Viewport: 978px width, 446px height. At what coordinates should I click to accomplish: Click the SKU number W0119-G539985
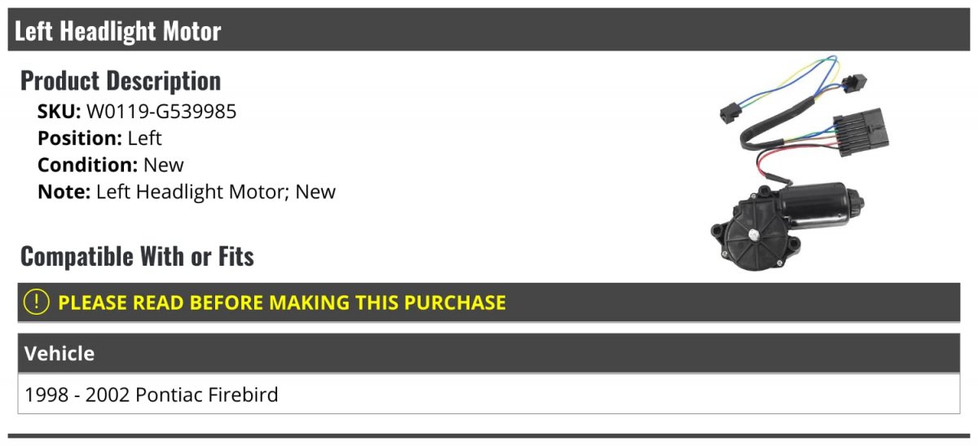[161, 112]
